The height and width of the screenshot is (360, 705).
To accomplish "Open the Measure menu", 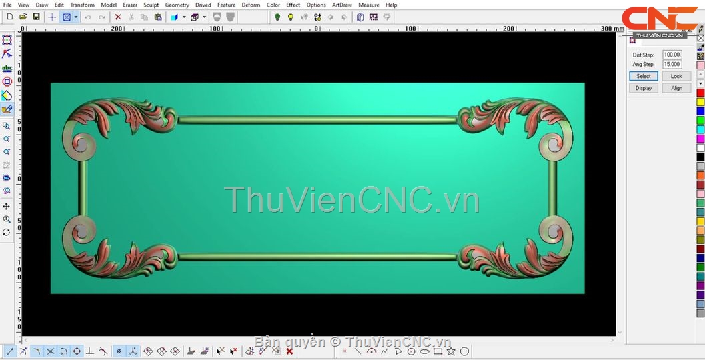I will coord(369,5).
